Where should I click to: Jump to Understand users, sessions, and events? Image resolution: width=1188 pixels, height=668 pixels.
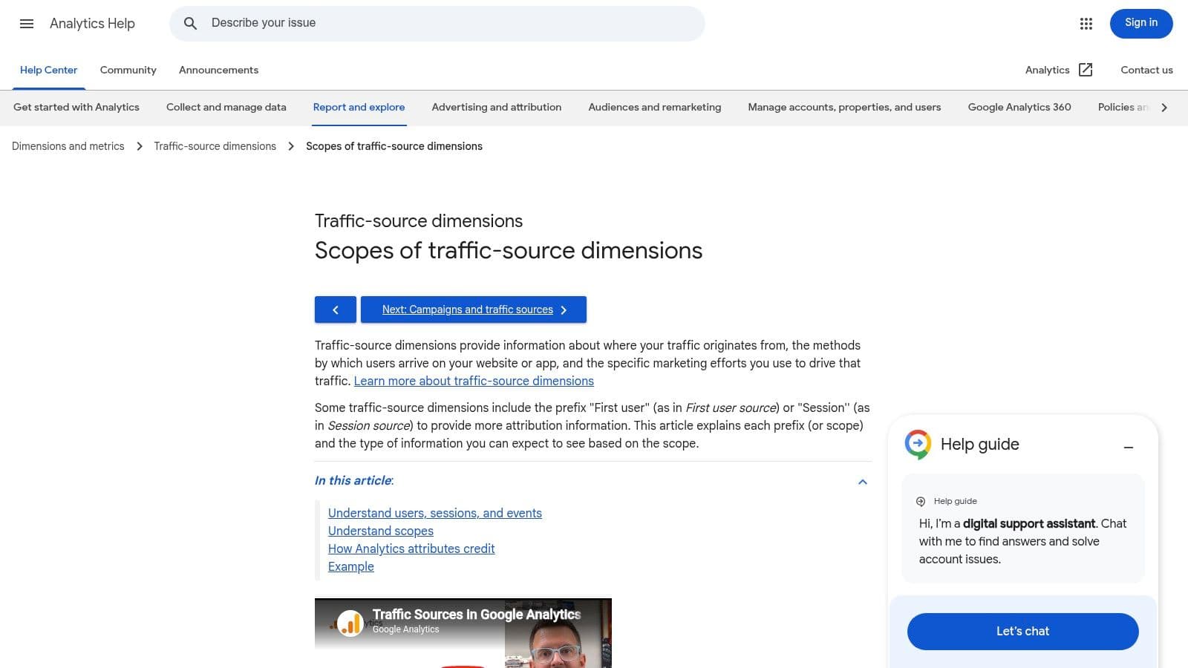(435, 513)
